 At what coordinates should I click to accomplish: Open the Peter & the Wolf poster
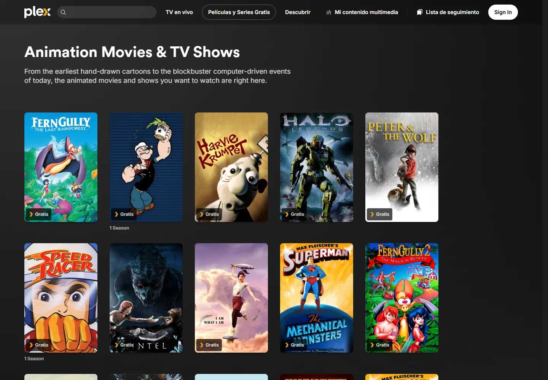click(402, 167)
